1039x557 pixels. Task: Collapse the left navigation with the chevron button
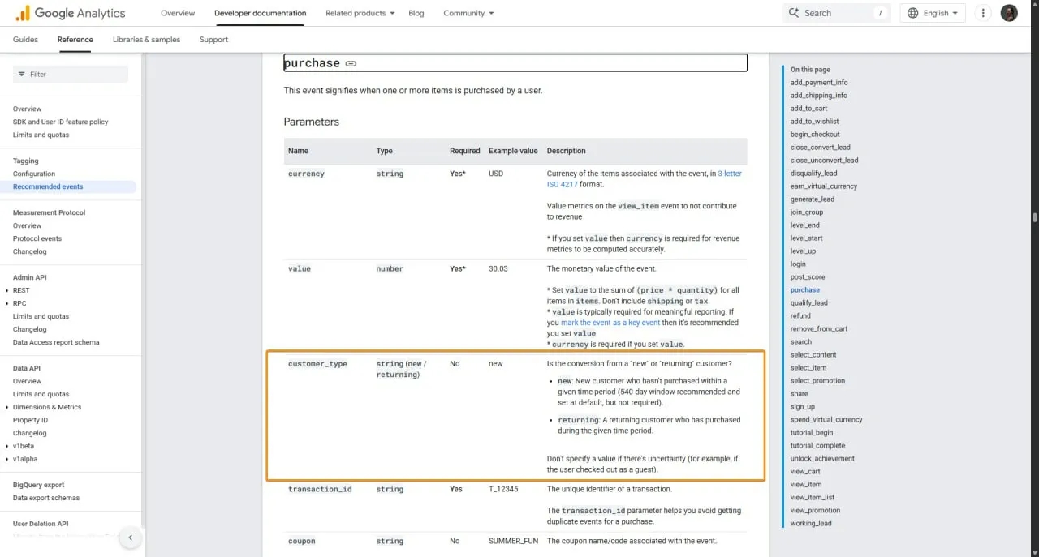tap(130, 538)
